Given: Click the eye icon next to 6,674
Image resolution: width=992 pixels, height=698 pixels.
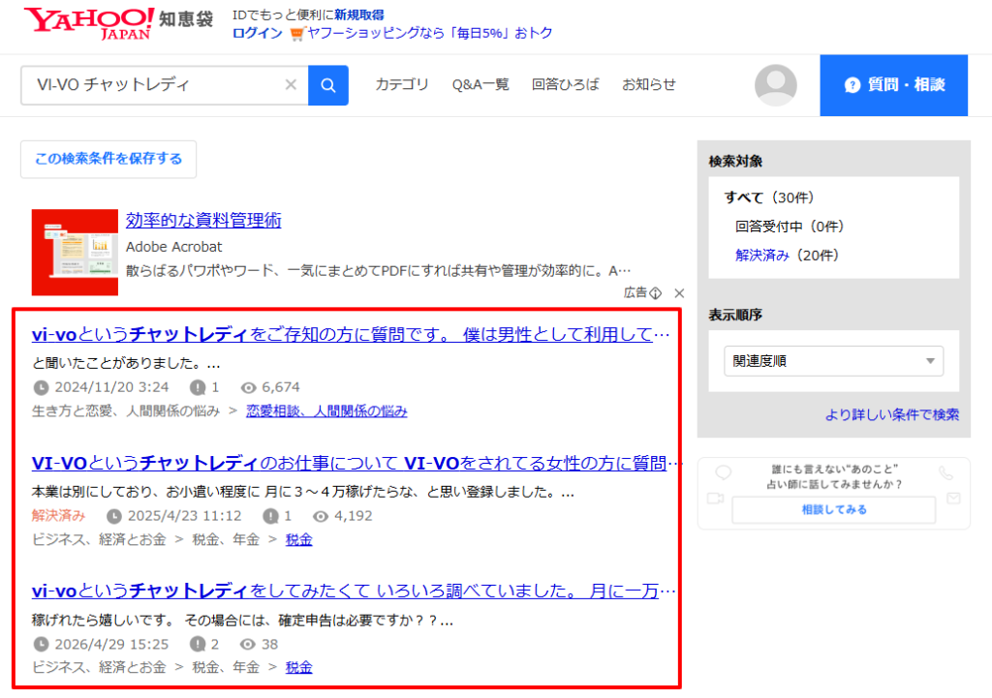Looking at the screenshot, I should 249,387.
